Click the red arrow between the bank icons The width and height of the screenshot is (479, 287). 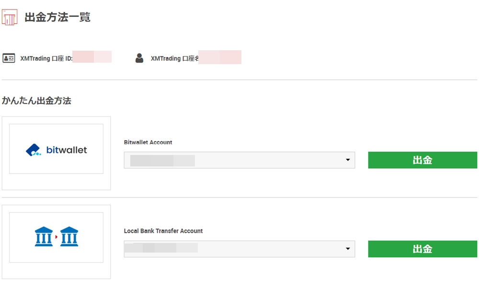click(57, 237)
